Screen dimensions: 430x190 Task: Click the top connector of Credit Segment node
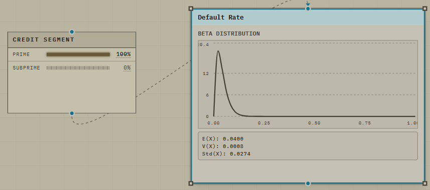72,31
